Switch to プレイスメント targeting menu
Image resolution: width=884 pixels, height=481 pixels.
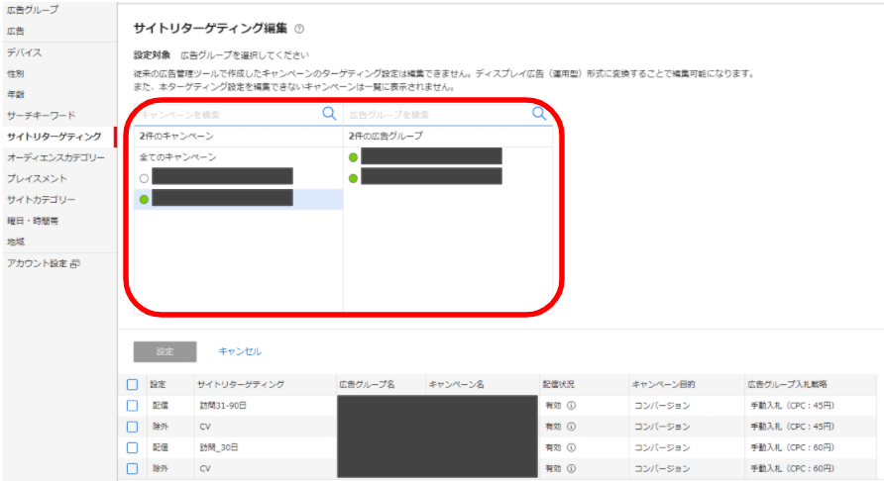38,179
